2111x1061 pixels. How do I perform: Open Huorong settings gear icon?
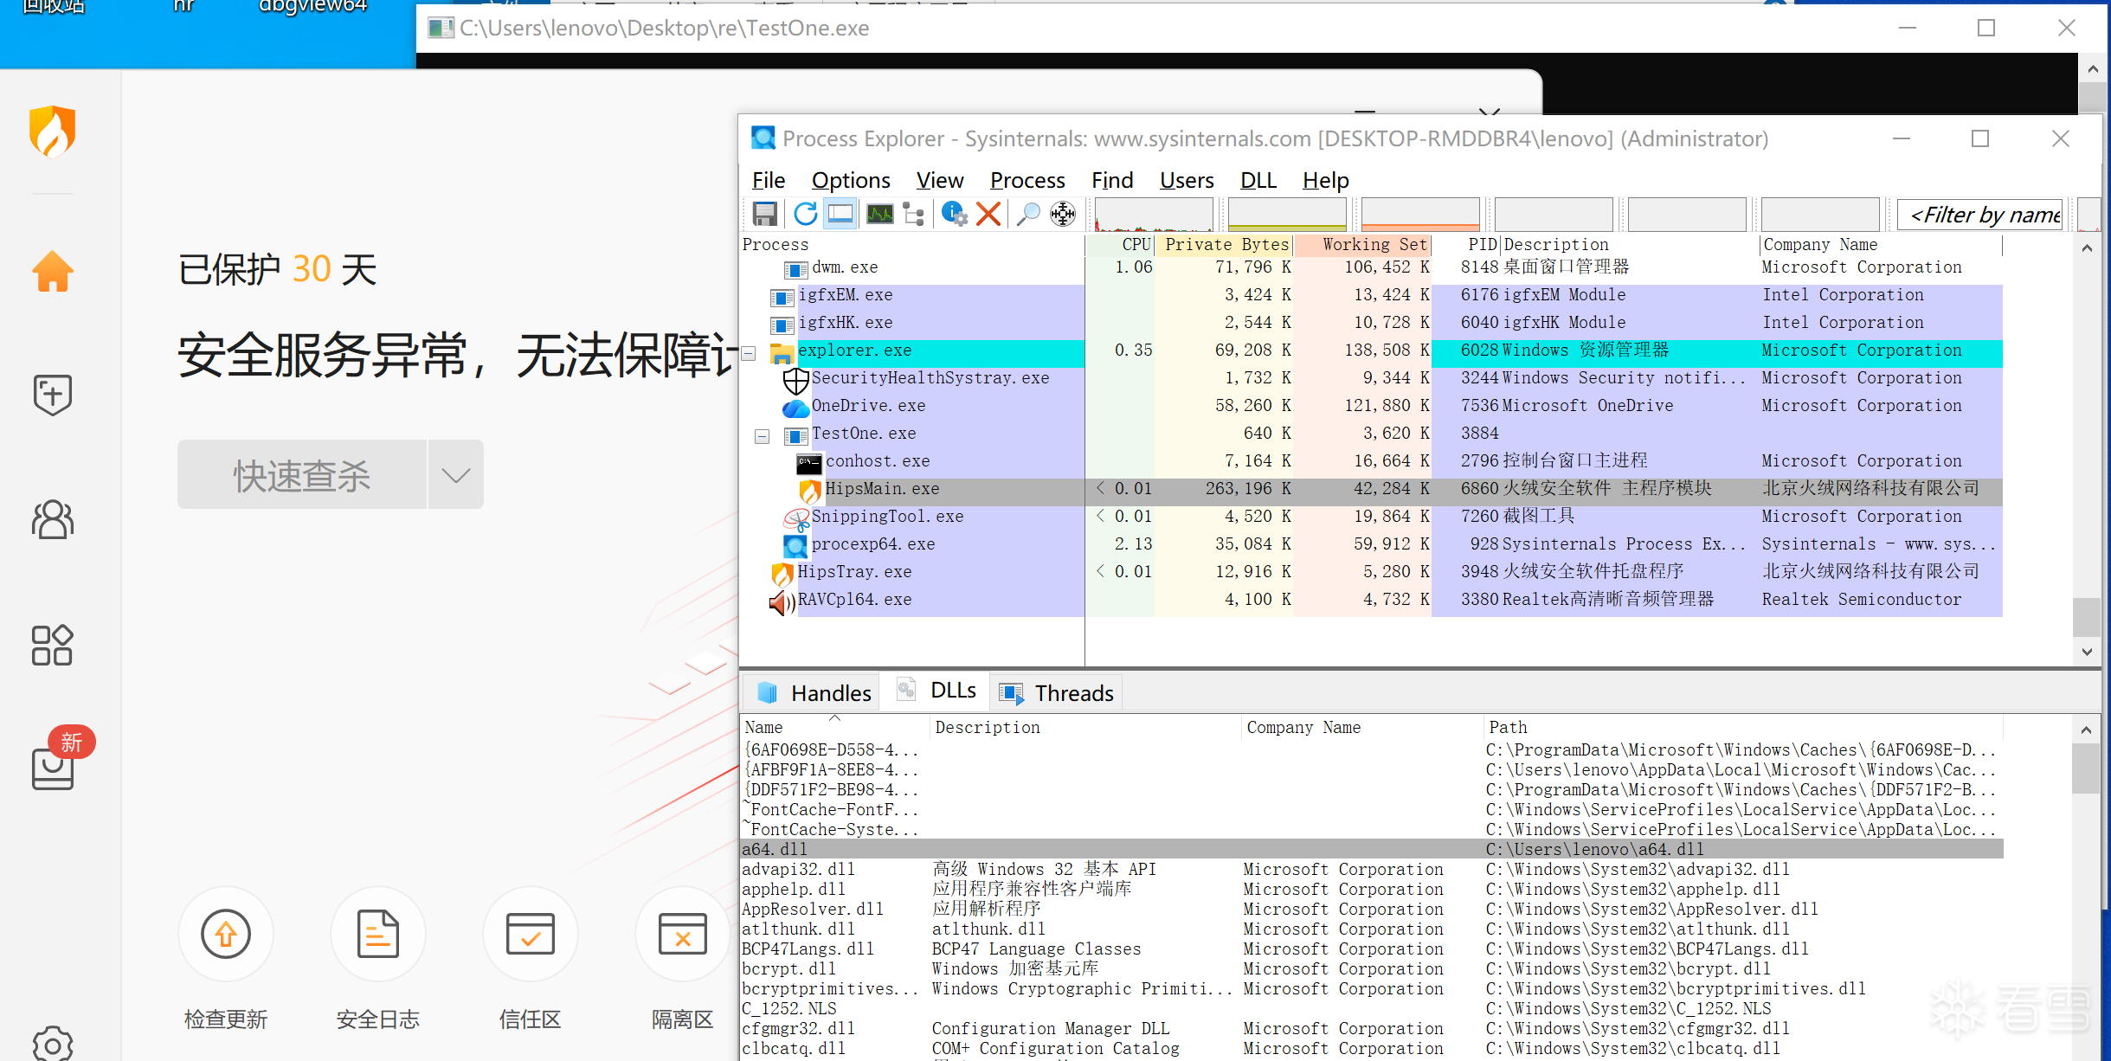pos(52,1043)
